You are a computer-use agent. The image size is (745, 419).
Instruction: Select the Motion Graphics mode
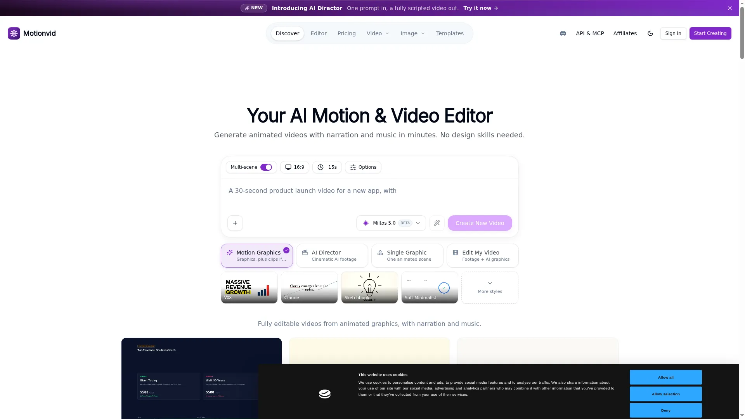(x=257, y=256)
